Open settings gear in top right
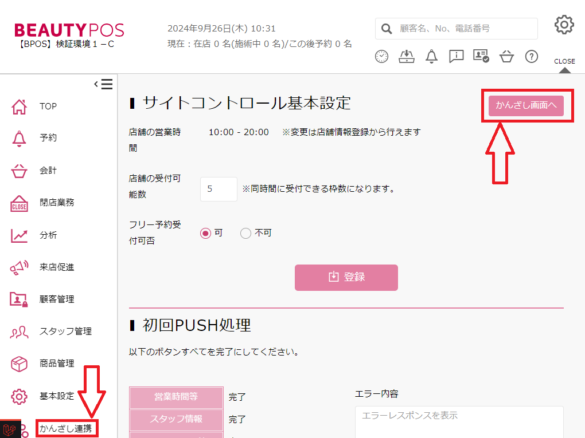The height and width of the screenshot is (438, 585). (x=564, y=25)
